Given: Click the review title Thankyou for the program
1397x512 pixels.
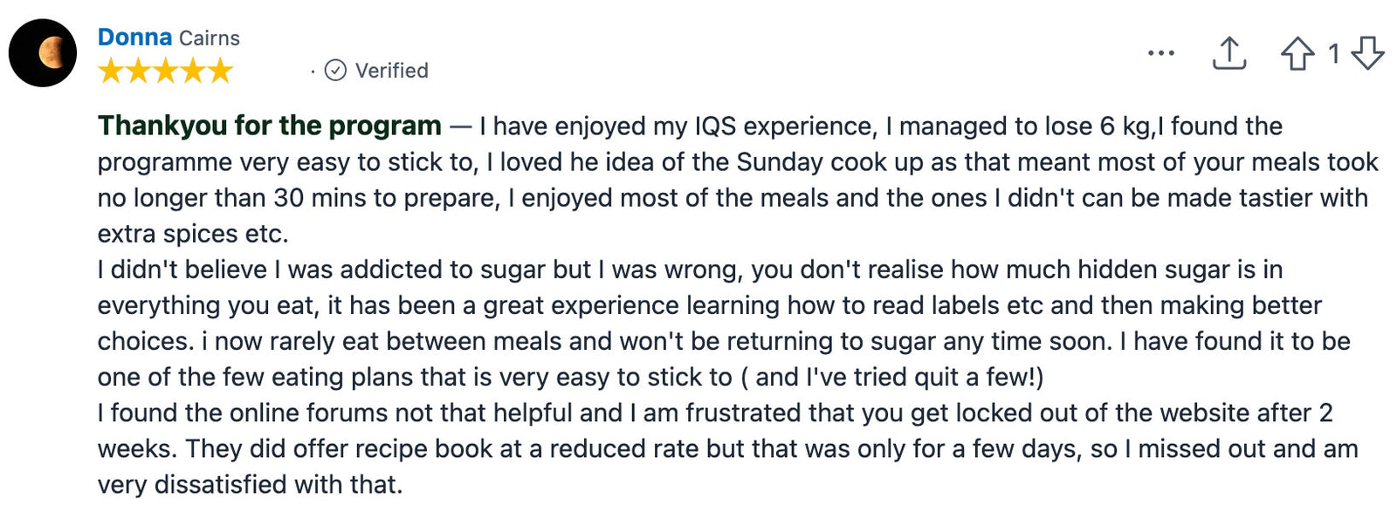Looking at the screenshot, I should [x=269, y=126].
